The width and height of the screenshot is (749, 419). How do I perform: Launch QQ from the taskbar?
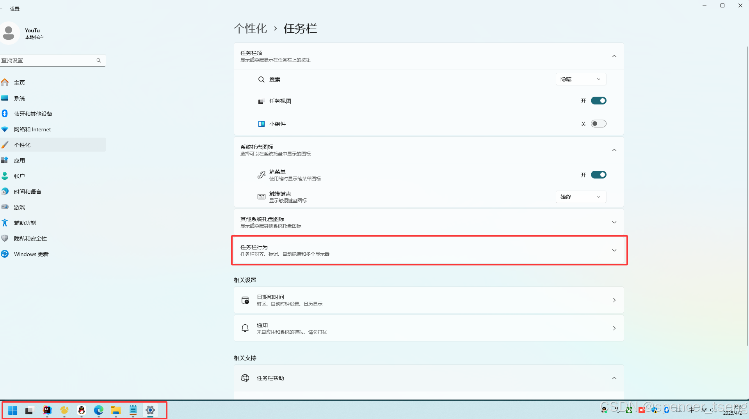click(x=82, y=410)
